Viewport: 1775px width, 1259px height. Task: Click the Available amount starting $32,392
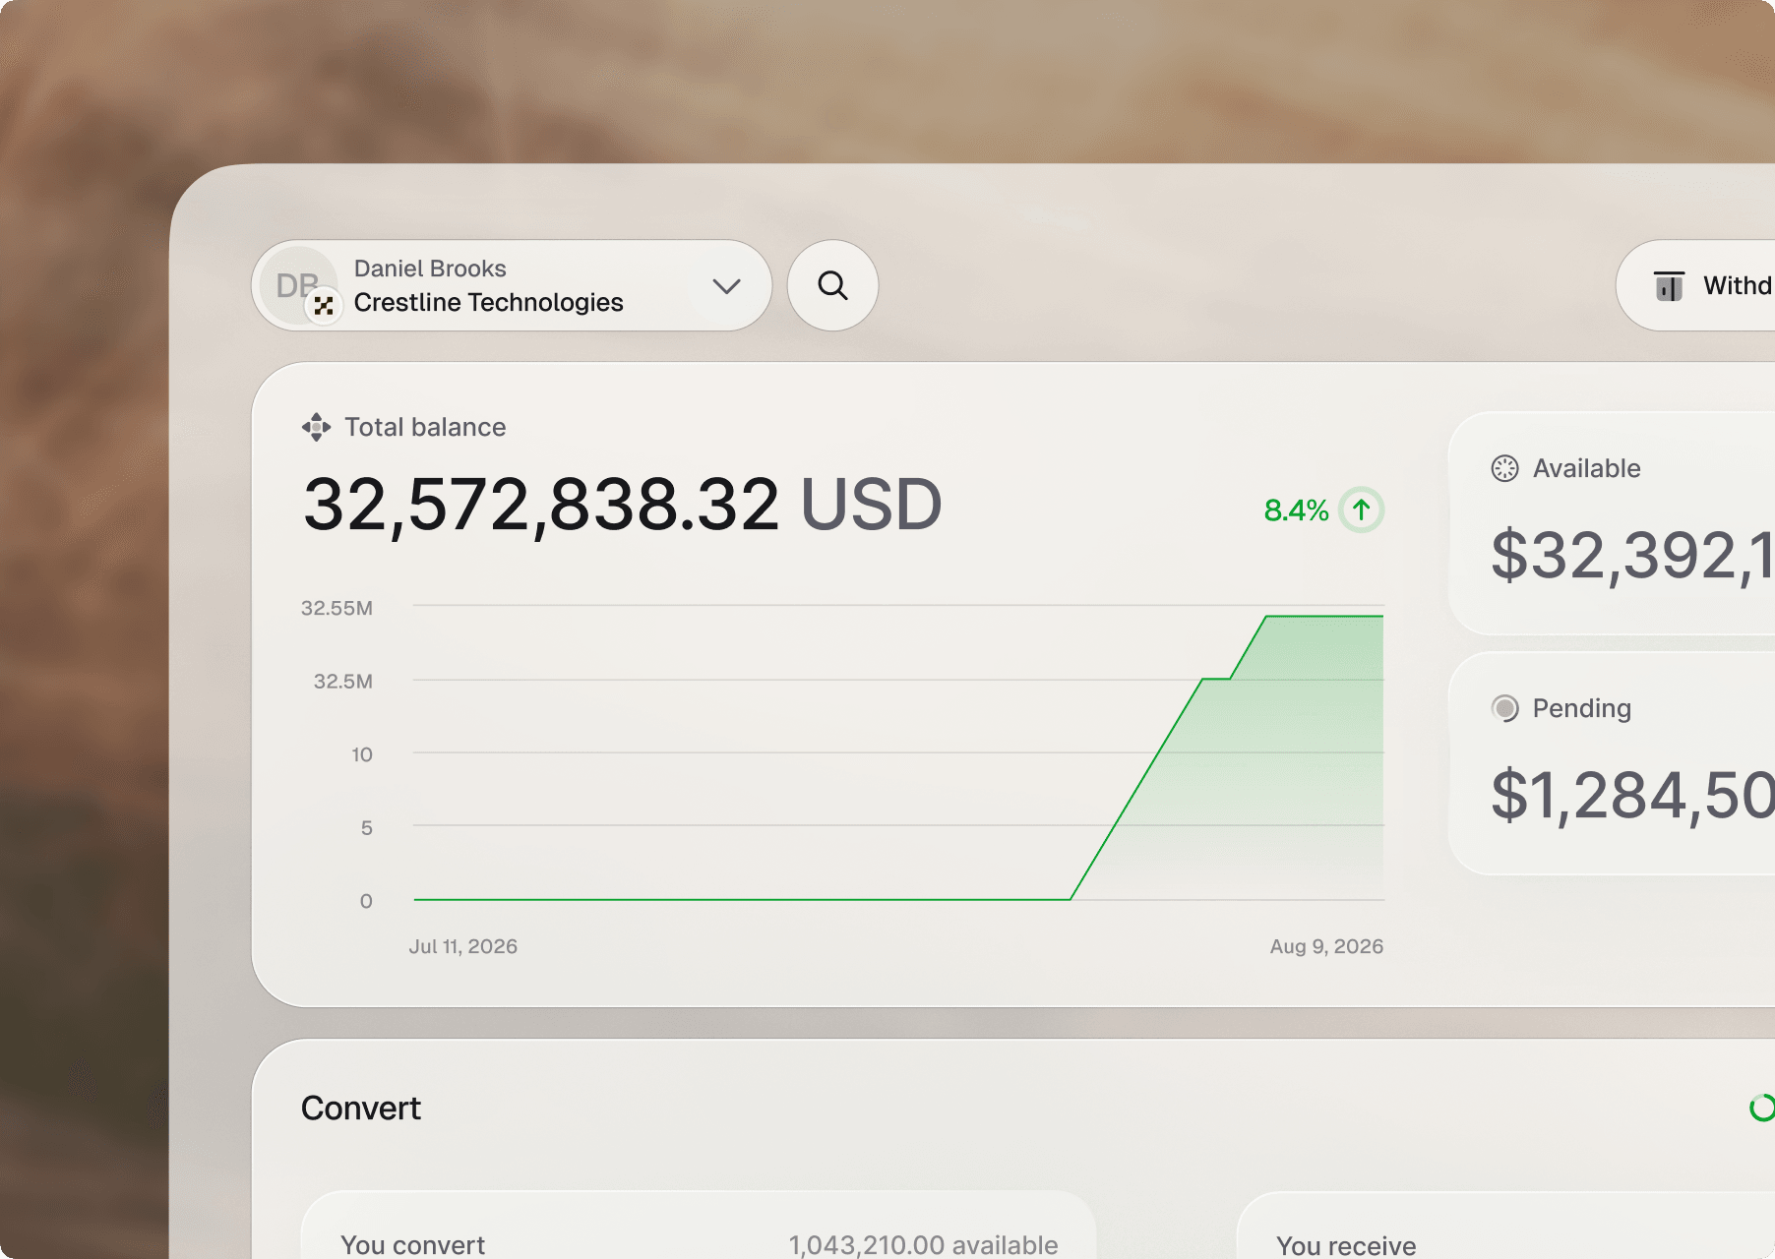tap(1632, 556)
